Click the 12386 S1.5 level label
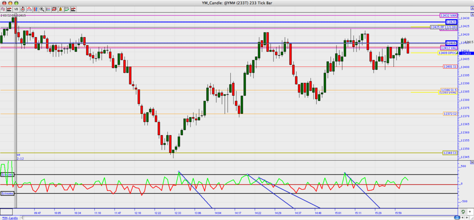 448,90
